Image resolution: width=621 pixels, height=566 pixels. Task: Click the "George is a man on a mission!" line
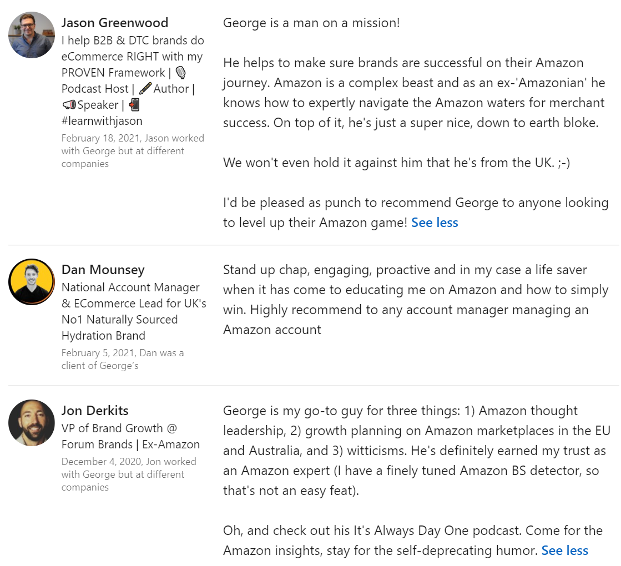(x=311, y=23)
